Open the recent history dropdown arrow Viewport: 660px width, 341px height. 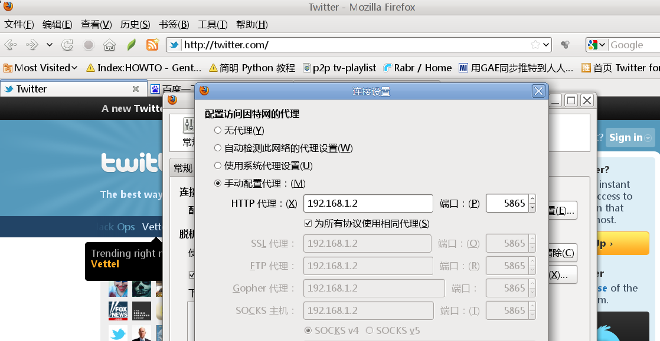click(x=50, y=45)
